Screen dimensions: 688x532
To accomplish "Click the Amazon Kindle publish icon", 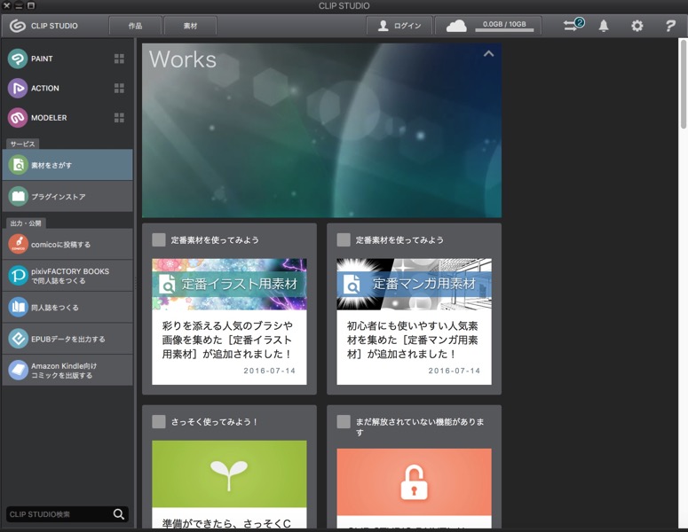I will pos(18,371).
